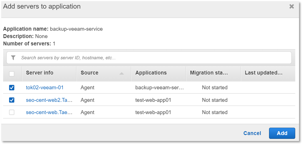
Task: Click the Add button
Action: click(x=282, y=133)
